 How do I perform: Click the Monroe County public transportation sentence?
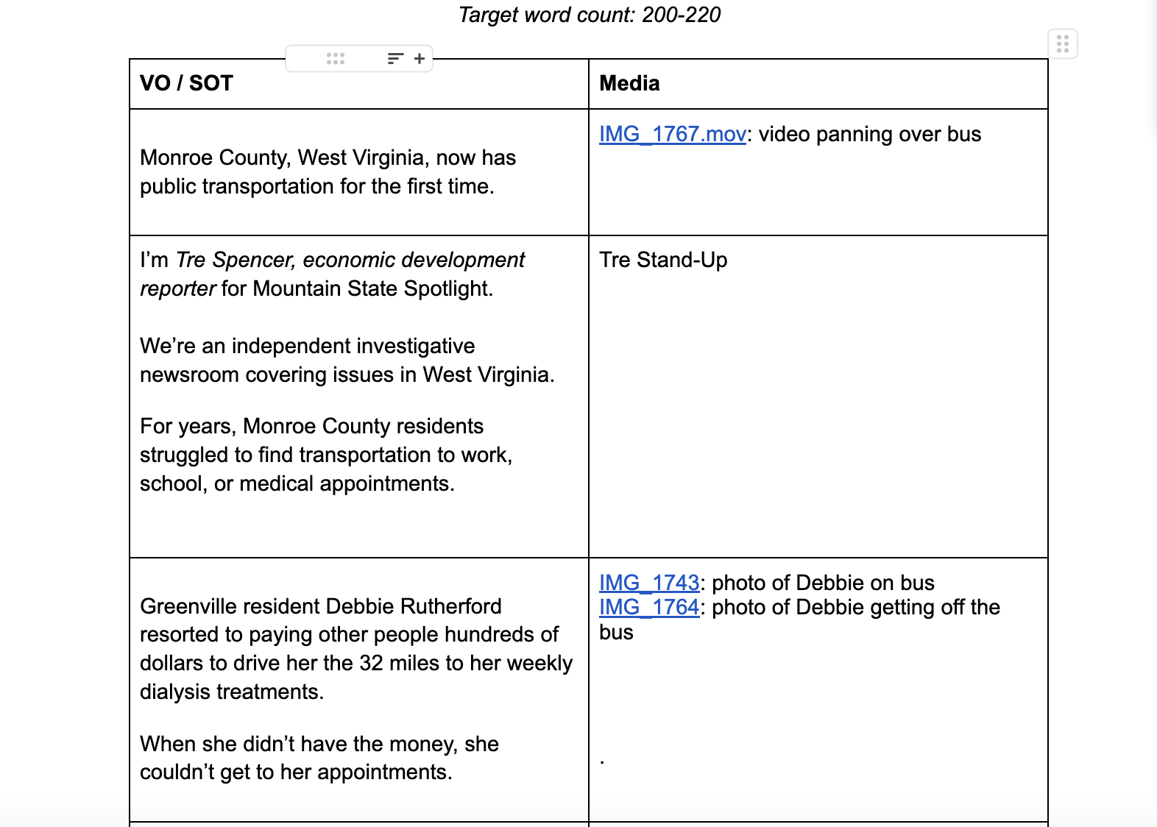click(328, 172)
